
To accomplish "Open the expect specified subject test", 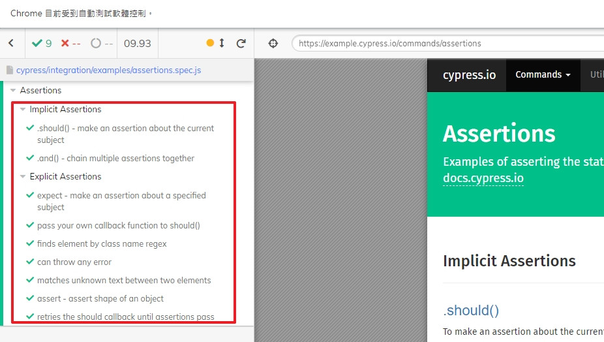I will click(x=121, y=201).
